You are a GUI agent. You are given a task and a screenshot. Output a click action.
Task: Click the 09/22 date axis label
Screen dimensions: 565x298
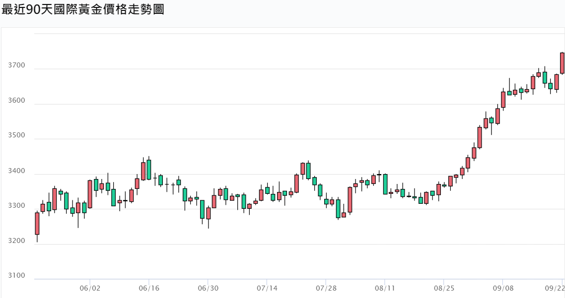click(x=555, y=288)
